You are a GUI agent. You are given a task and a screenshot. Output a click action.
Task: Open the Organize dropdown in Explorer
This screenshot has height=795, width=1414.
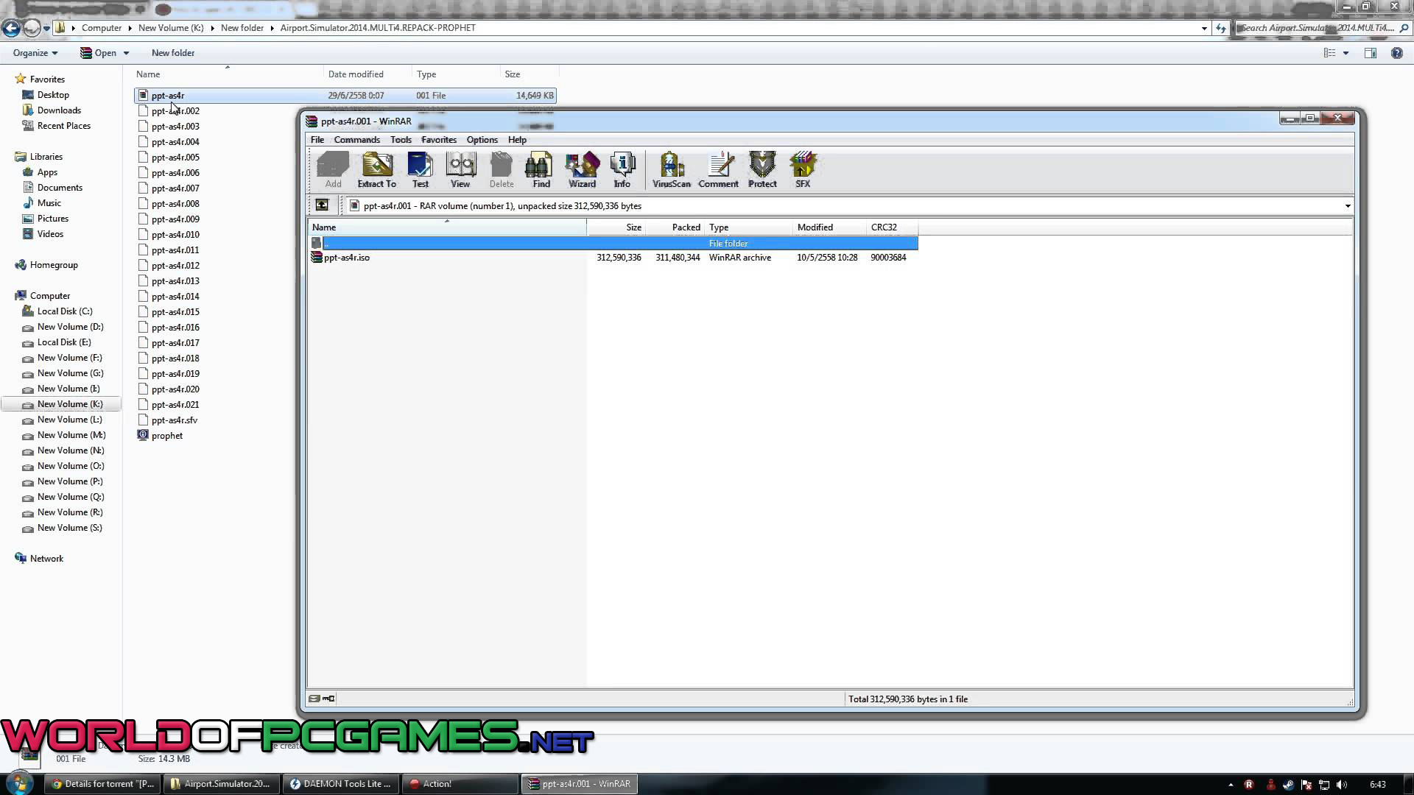[35, 53]
